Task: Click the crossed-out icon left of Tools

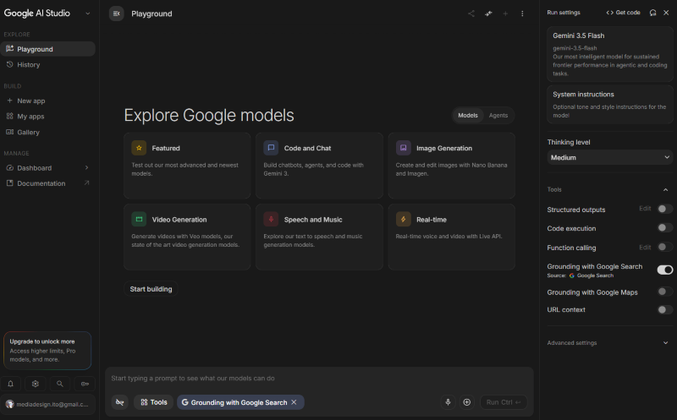Action: 119,402
